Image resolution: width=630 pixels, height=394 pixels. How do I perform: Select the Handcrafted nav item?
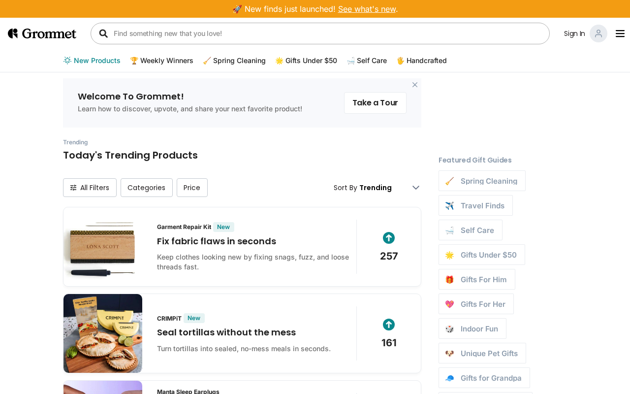click(x=422, y=61)
